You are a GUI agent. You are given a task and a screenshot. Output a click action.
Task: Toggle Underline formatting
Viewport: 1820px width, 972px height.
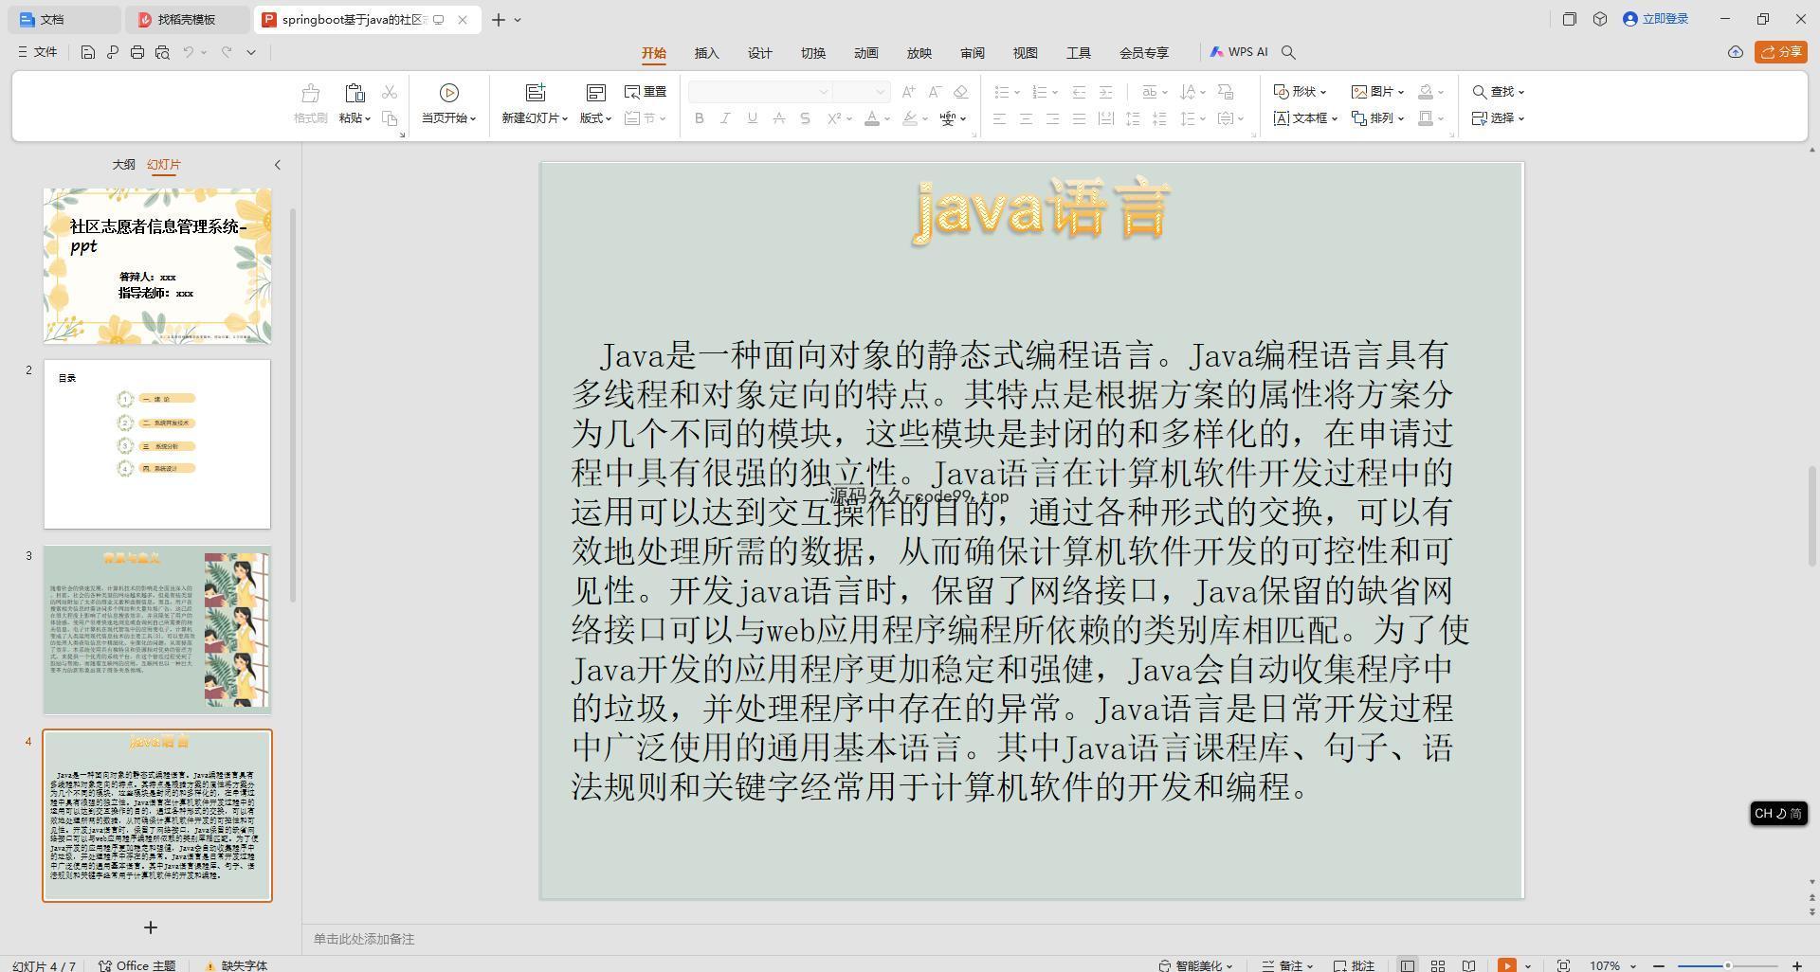click(x=752, y=118)
